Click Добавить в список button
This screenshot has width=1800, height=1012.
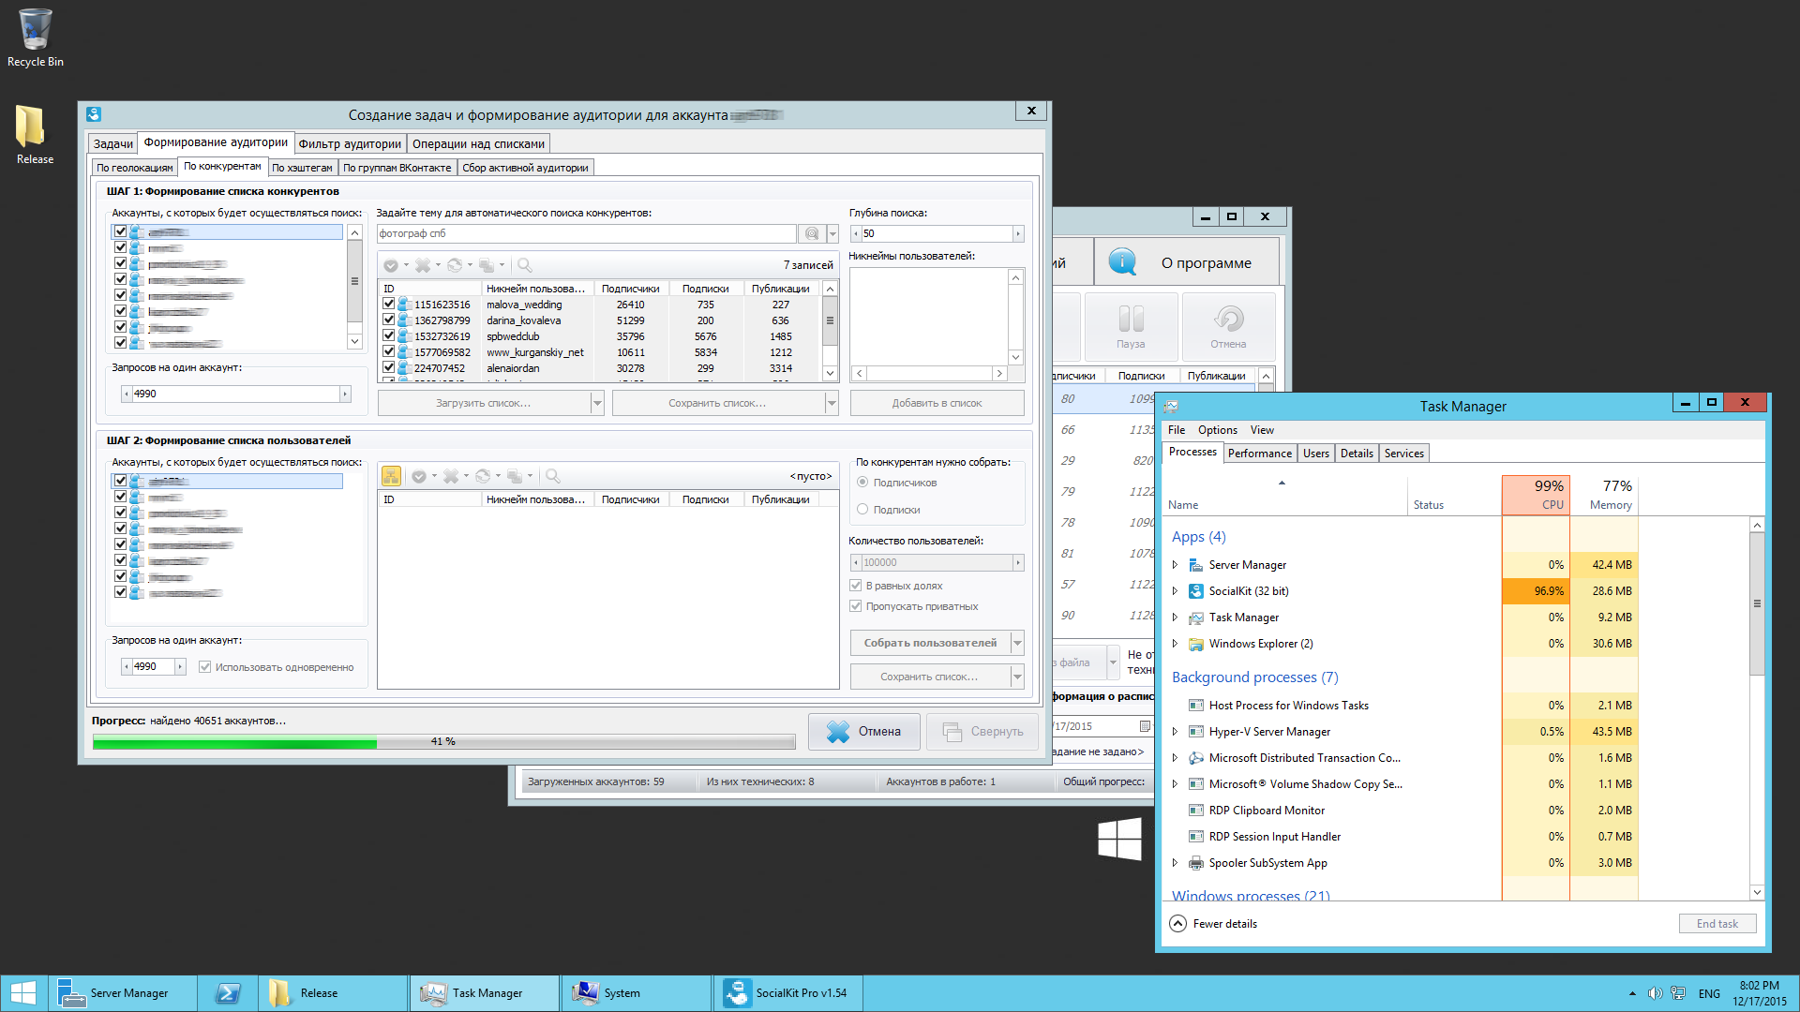[937, 403]
